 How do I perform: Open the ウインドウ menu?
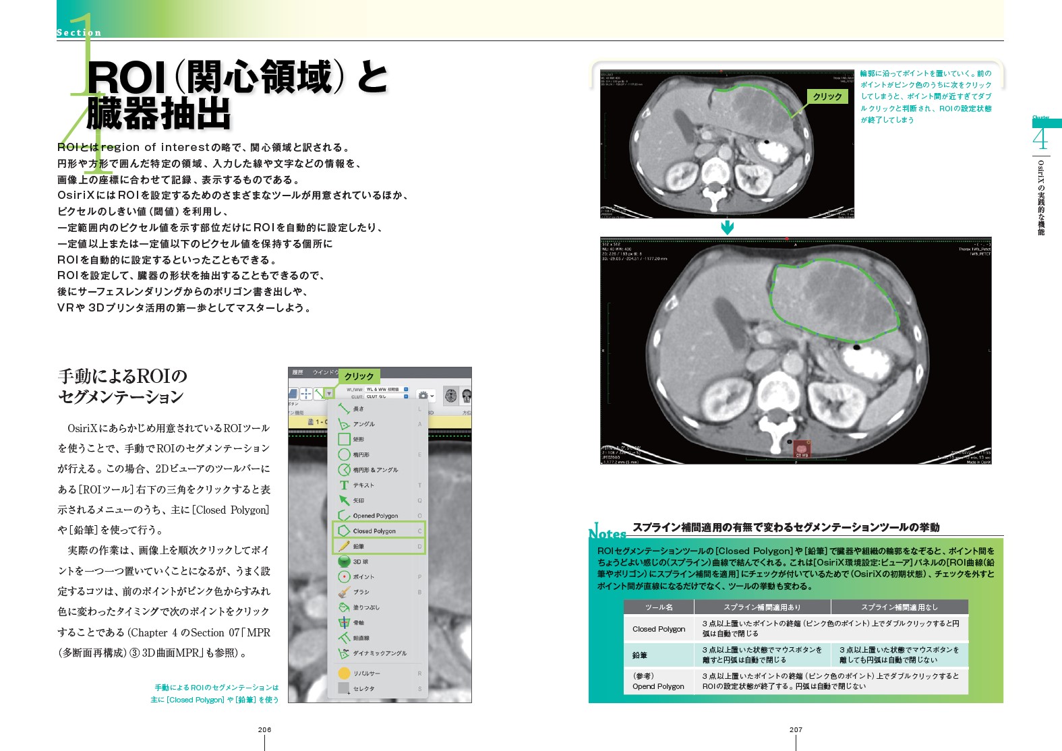[325, 372]
